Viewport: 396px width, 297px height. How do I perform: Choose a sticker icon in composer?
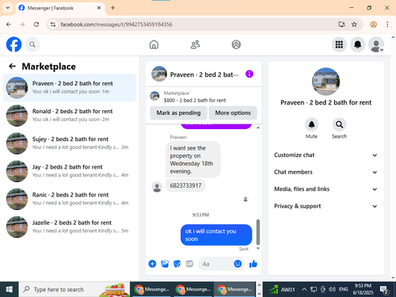click(x=177, y=264)
